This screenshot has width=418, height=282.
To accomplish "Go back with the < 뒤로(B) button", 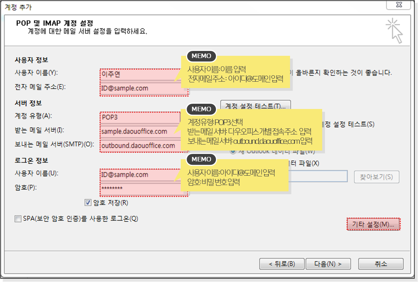I will click(x=282, y=264).
